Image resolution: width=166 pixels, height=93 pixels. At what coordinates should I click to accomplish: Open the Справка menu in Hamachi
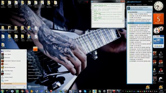click(145, 5)
